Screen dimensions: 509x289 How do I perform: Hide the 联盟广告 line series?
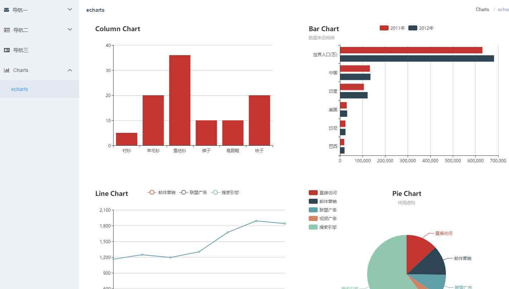(193, 192)
